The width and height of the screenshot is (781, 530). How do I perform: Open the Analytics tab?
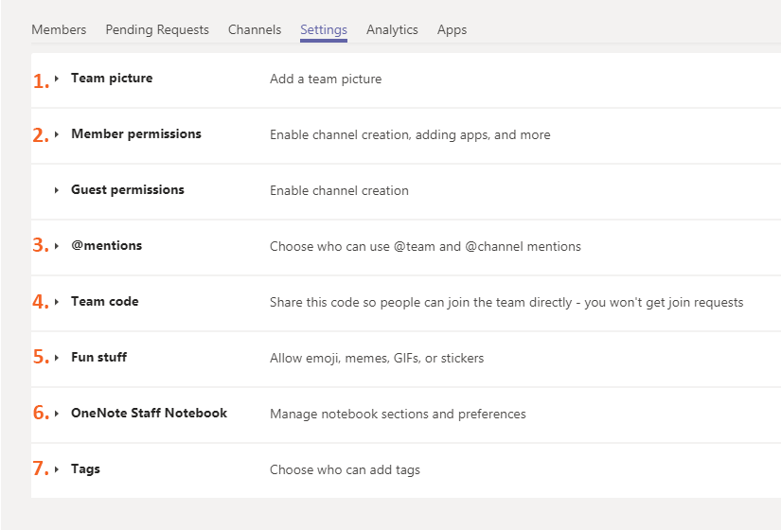click(x=392, y=29)
